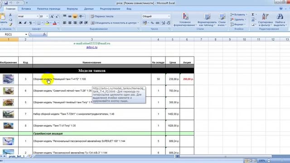Click the Format Painter brush icon
The width and height of the screenshot is (290, 163).
click(10, 24)
